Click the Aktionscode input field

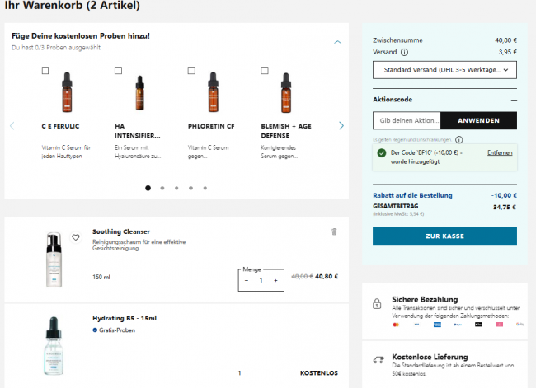407,120
